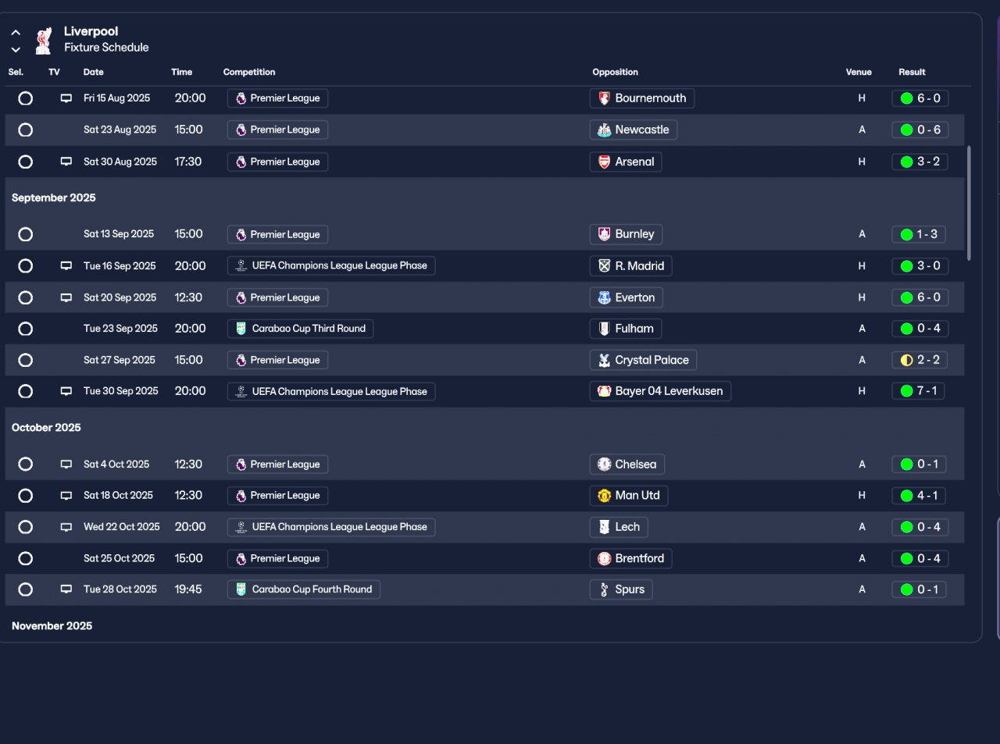Click the TV icon for the Bournemouth fixture
This screenshot has height=744, width=1000.
66,98
